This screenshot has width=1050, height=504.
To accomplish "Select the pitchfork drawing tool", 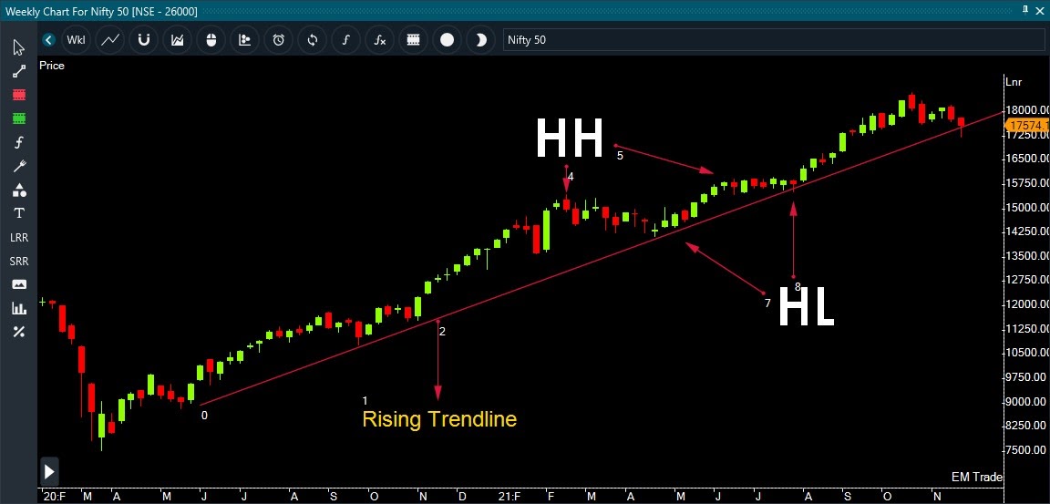I will click(19, 166).
